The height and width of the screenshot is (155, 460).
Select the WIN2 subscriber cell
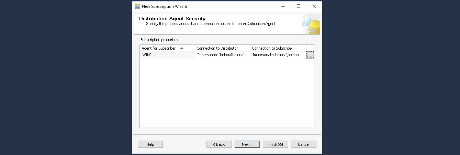(167, 55)
